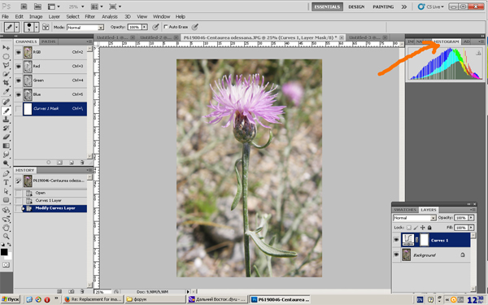Image resolution: width=488 pixels, height=305 pixels.
Task: Switch to the Design workspace
Action: (356, 7)
